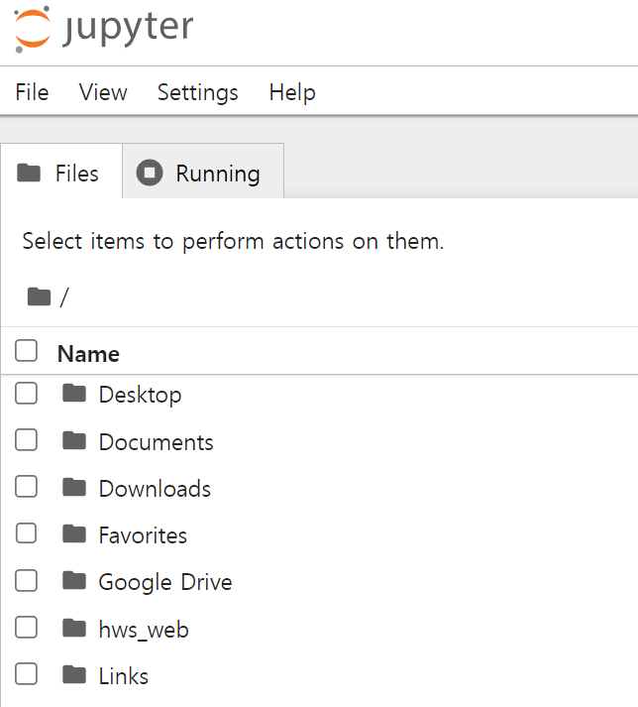Click the root folder breadcrumb icon

(x=39, y=296)
